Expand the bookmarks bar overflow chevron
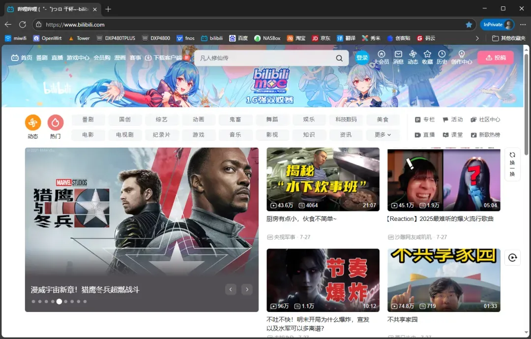531x339 pixels. click(477, 38)
